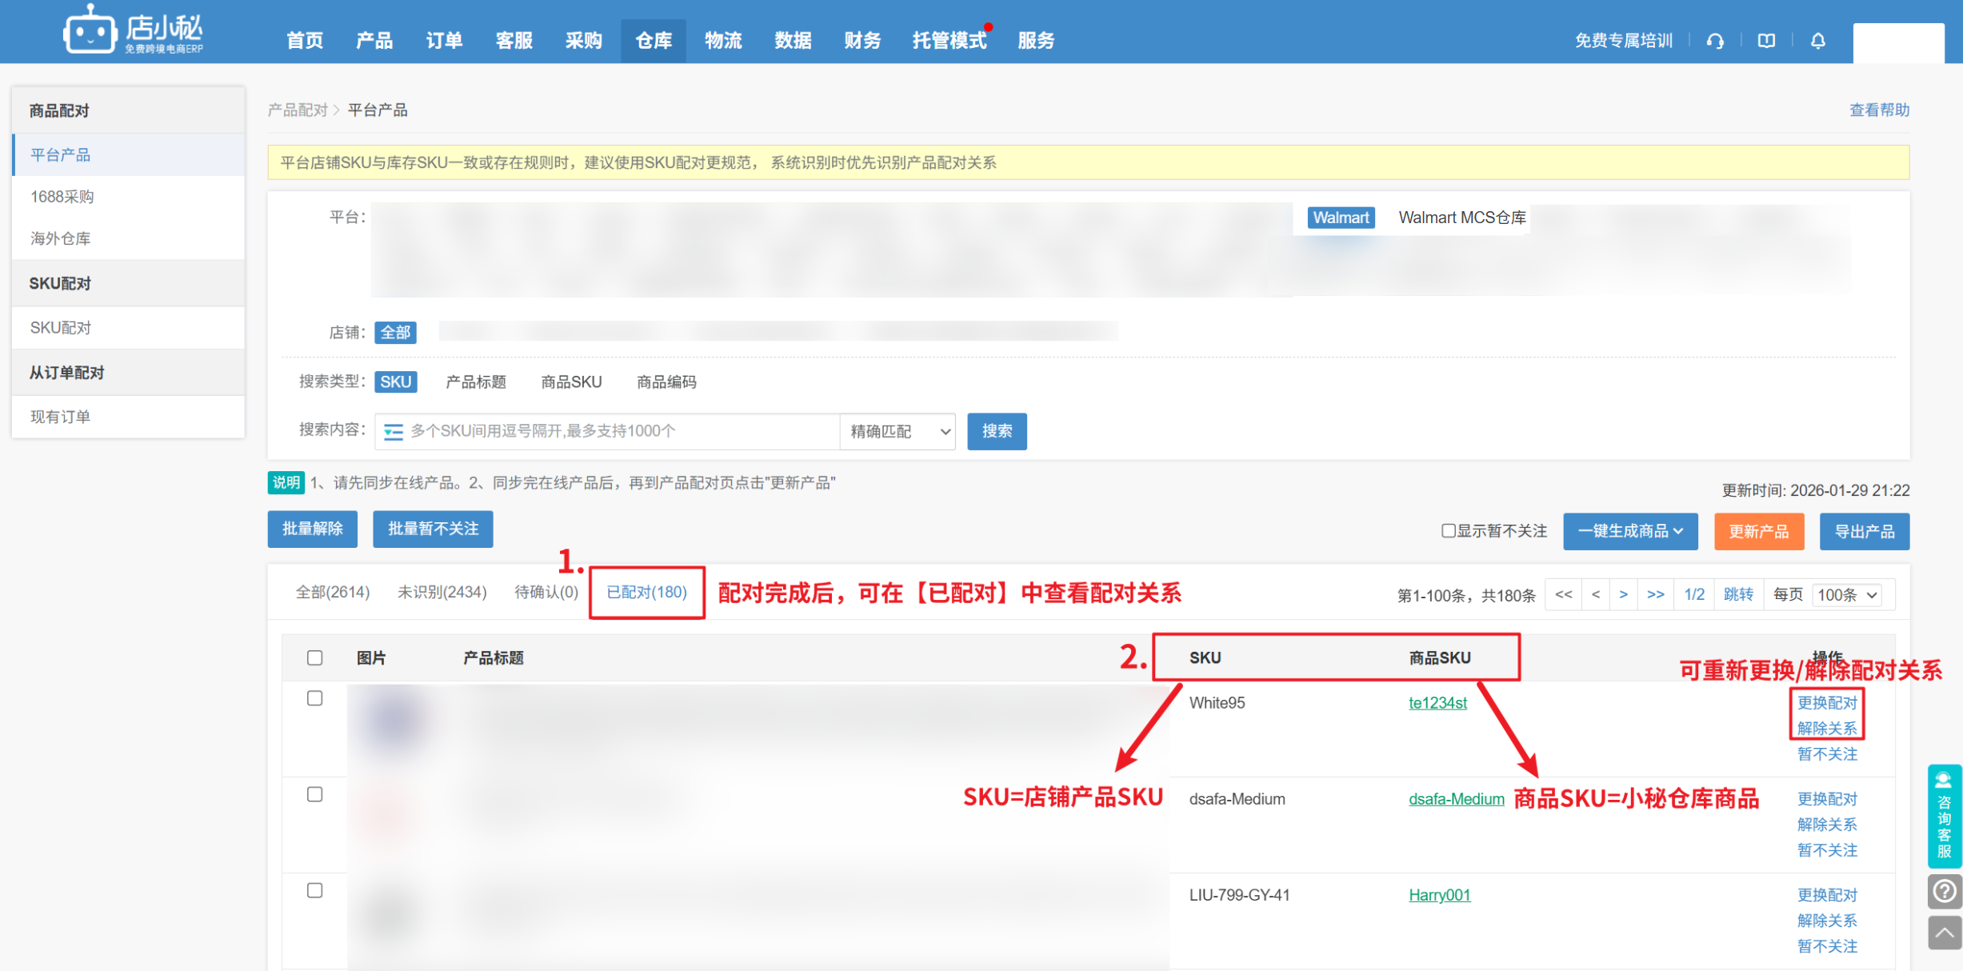Screen dimensions: 1963x971
Task: Click the scroll-to-top arrow icon
Action: point(1945,933)
